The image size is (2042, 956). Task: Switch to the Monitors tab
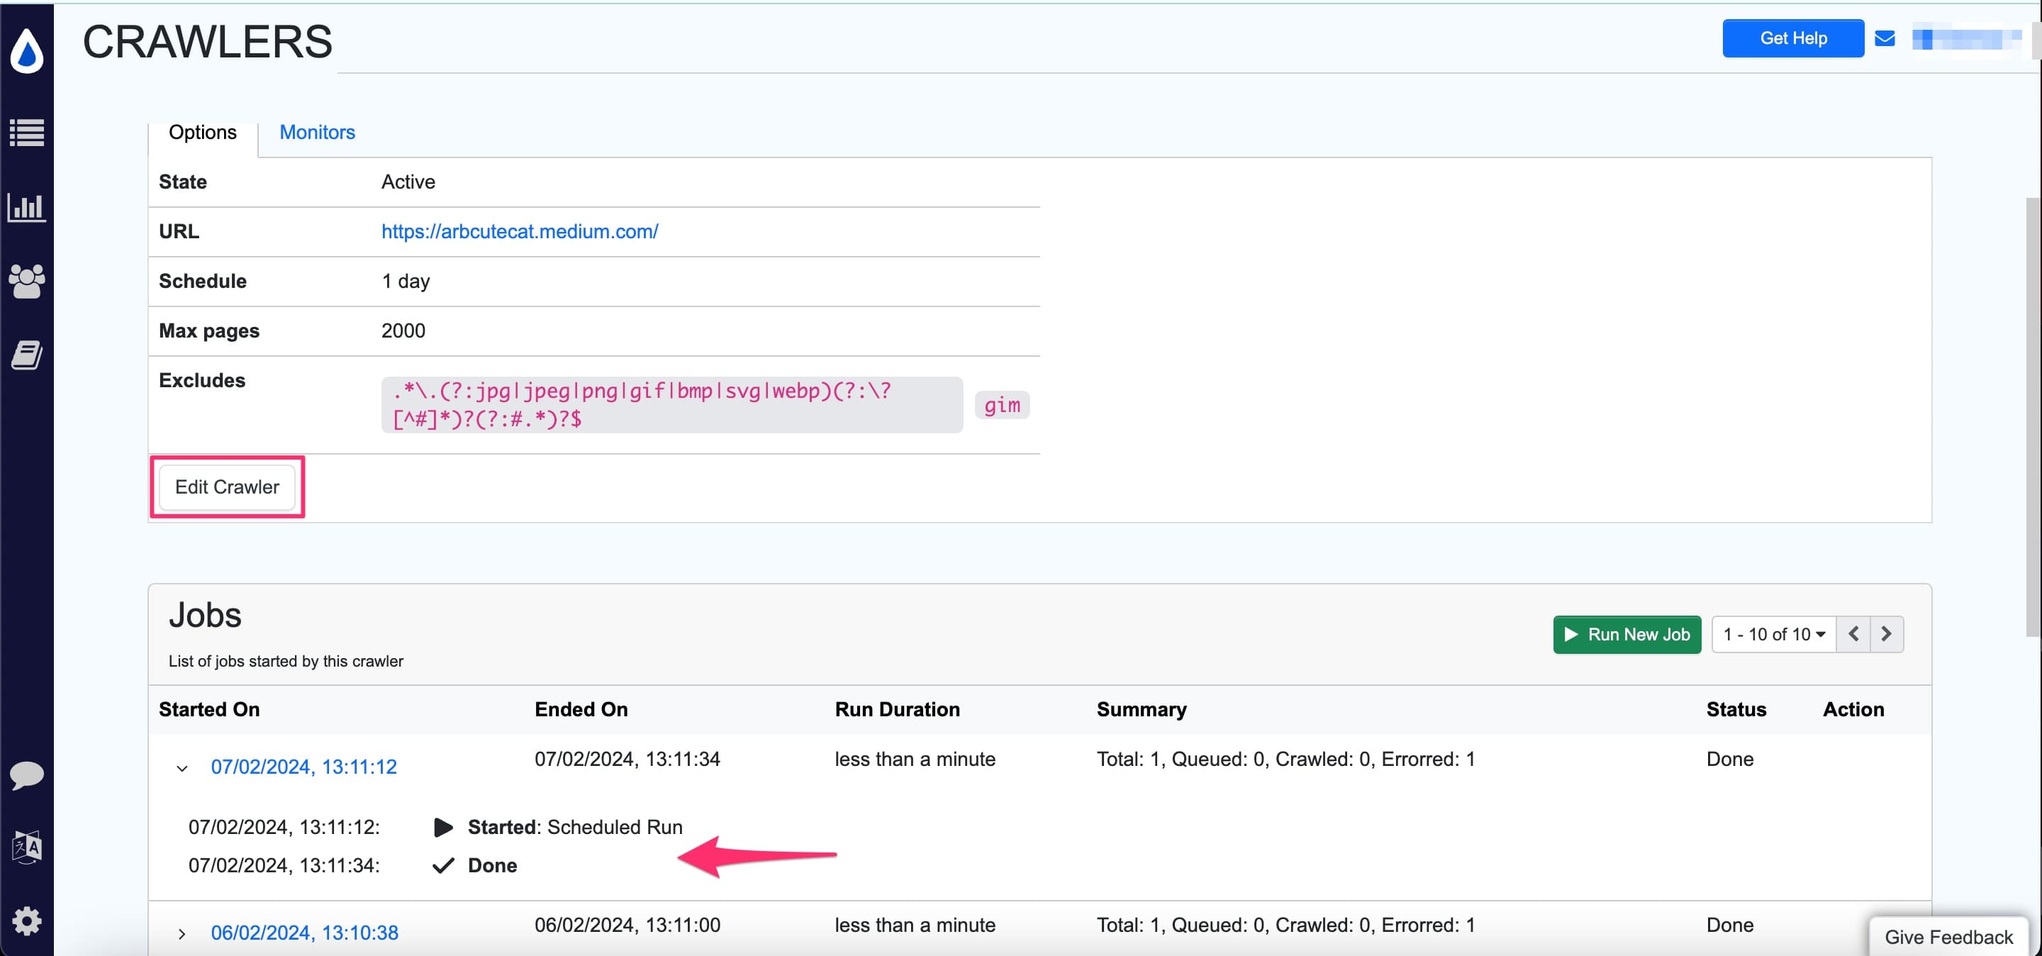[316, 133]
